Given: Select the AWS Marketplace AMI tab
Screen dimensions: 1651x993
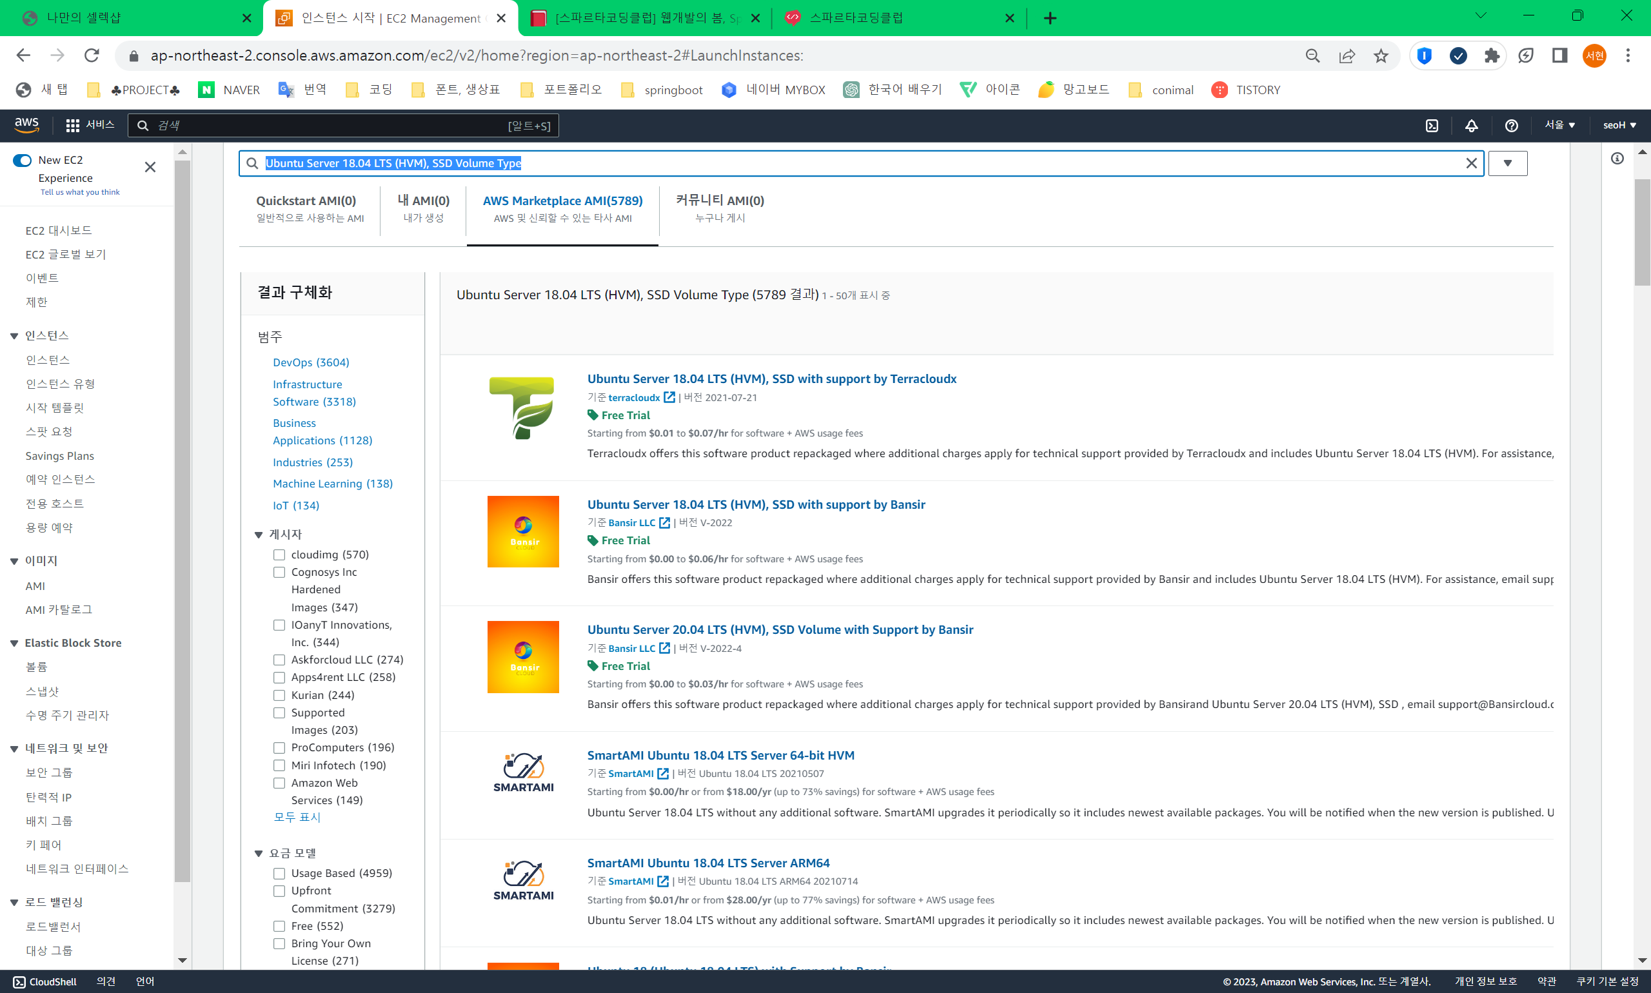Looking at the screenshot, I should tap(562, 208).
